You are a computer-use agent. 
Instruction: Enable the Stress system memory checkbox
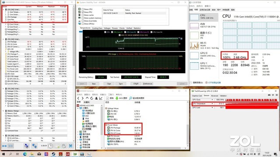83,18
